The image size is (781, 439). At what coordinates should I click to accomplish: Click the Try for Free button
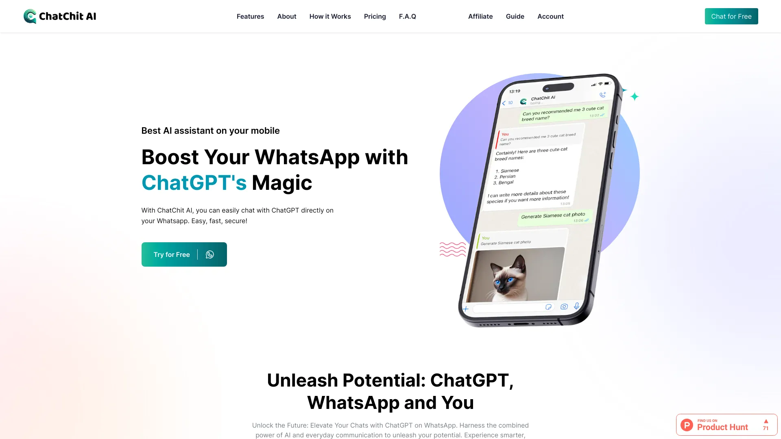[x=184, y=254]
